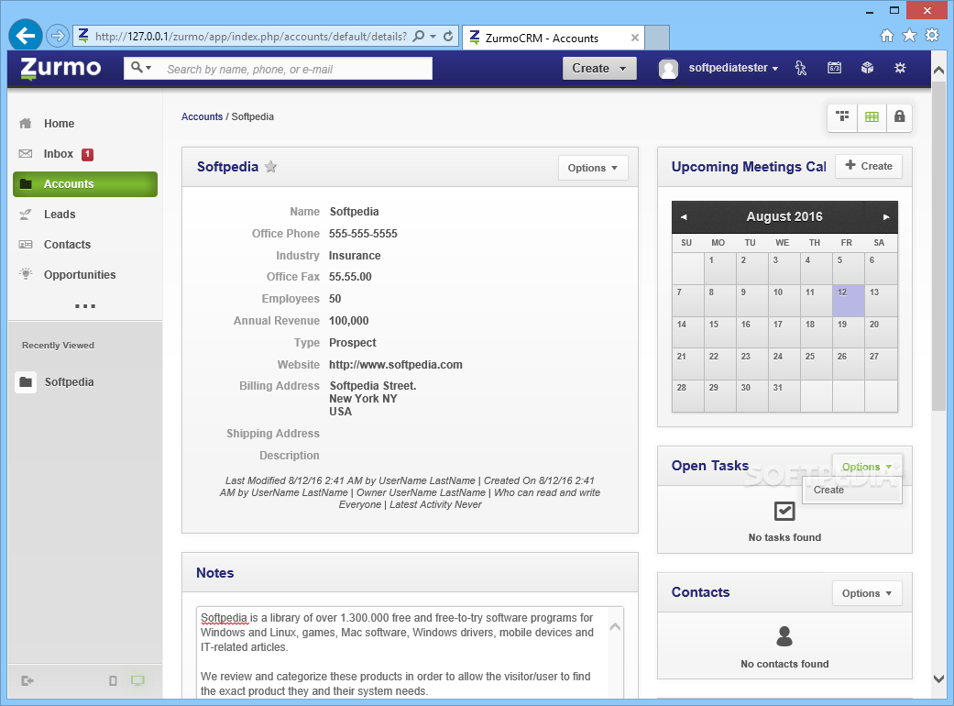Select the portlet layout view icon
The height and width of the screenshot is (706, 954).
click(x=842, y=116)
